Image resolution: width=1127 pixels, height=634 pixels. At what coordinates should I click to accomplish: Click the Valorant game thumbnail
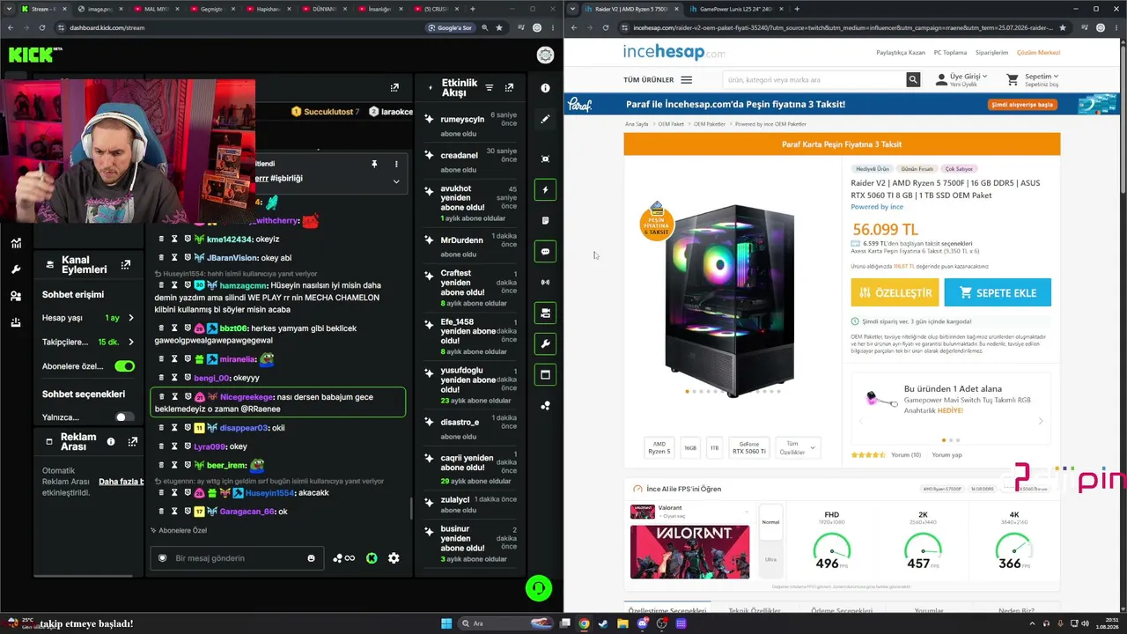(x=689, y=551)
